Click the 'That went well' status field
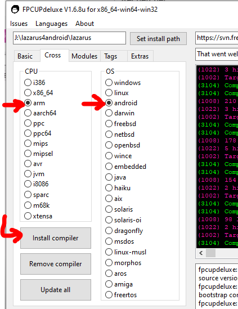The image size is (238, 309). [x=217, y=54]
